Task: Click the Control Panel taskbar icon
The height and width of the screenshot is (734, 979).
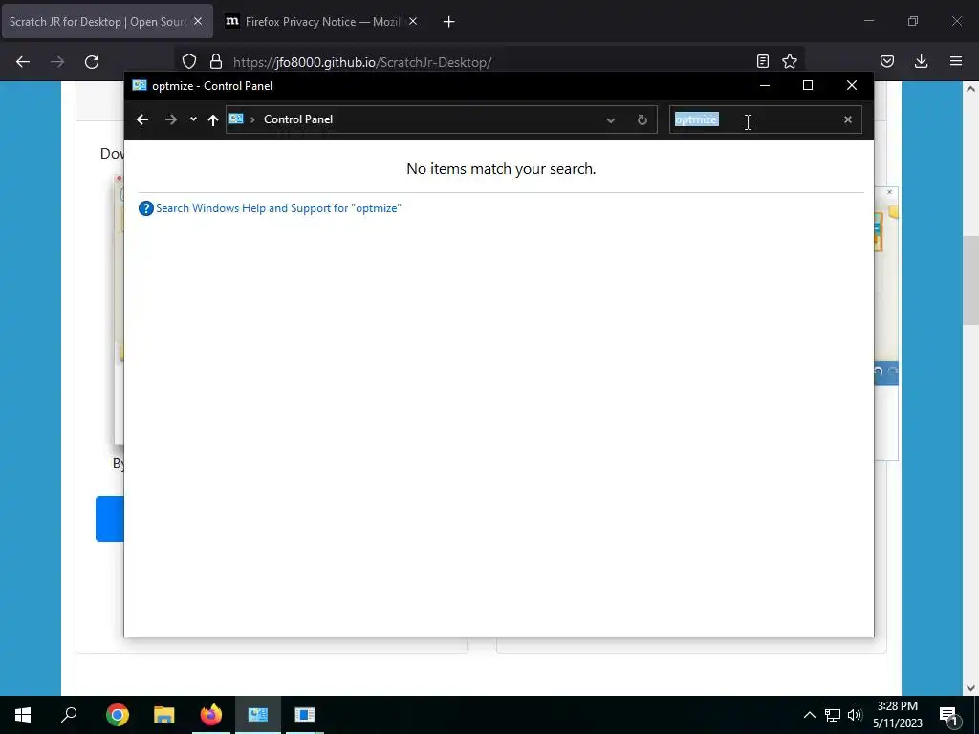Action: tap(258, 715)
